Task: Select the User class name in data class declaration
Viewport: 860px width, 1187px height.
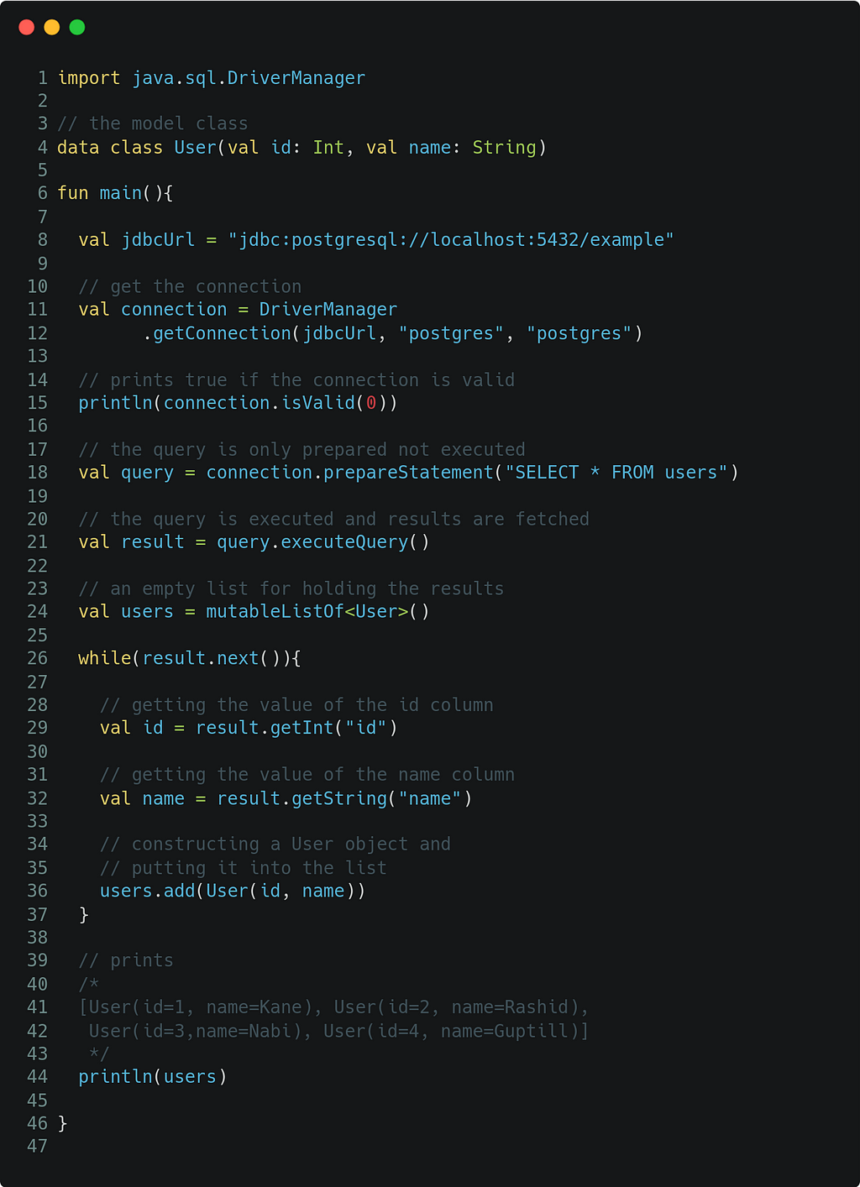Action: point(195,148)
